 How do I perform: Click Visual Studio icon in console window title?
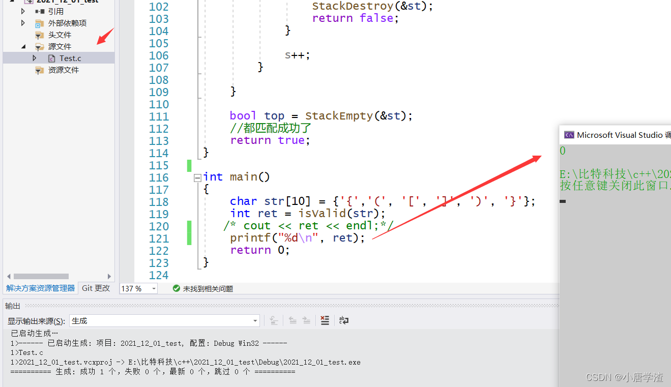(x=569, y=135)
